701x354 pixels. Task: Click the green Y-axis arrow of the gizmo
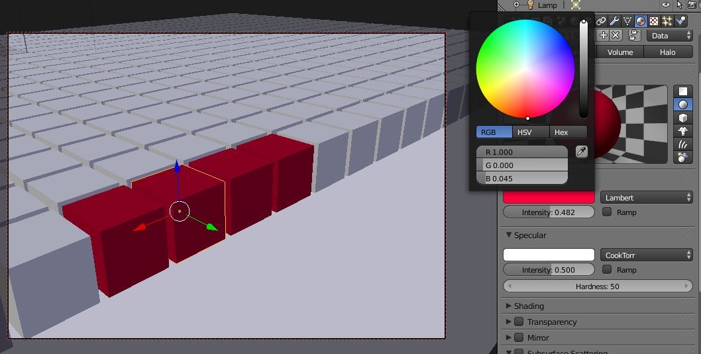tap(212, 227)
